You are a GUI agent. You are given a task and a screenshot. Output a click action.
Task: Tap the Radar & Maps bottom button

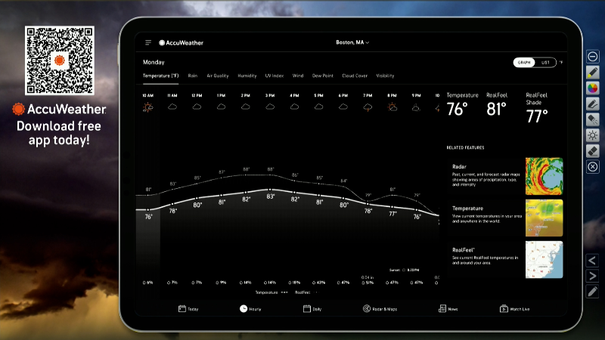[380, 309]
